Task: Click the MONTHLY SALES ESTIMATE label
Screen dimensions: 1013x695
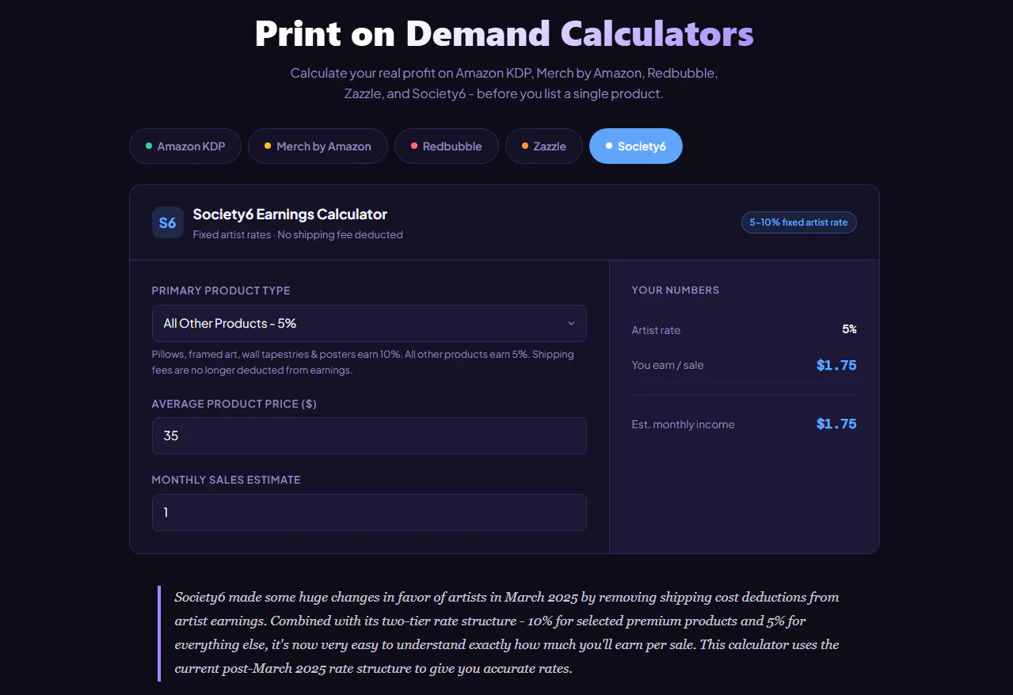Action: [x=227, y=480]
